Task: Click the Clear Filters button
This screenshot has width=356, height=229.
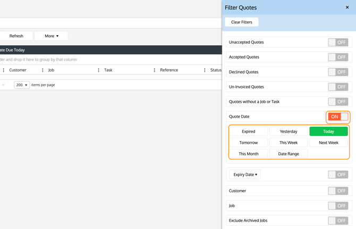Action: click(242, 22)
